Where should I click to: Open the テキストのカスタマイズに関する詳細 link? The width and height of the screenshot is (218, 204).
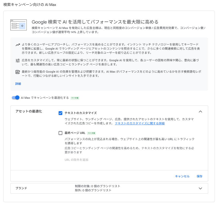click(x=140, y=123)
